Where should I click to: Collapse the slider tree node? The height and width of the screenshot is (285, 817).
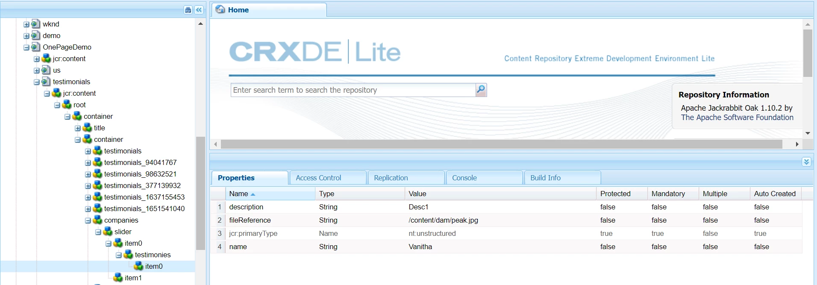pos(98,232)
